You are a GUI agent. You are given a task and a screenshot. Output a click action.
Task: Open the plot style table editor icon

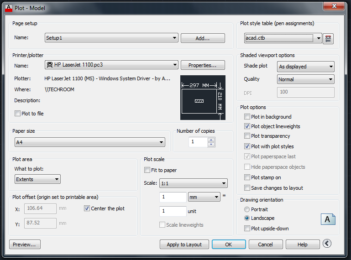coord(328,38)
